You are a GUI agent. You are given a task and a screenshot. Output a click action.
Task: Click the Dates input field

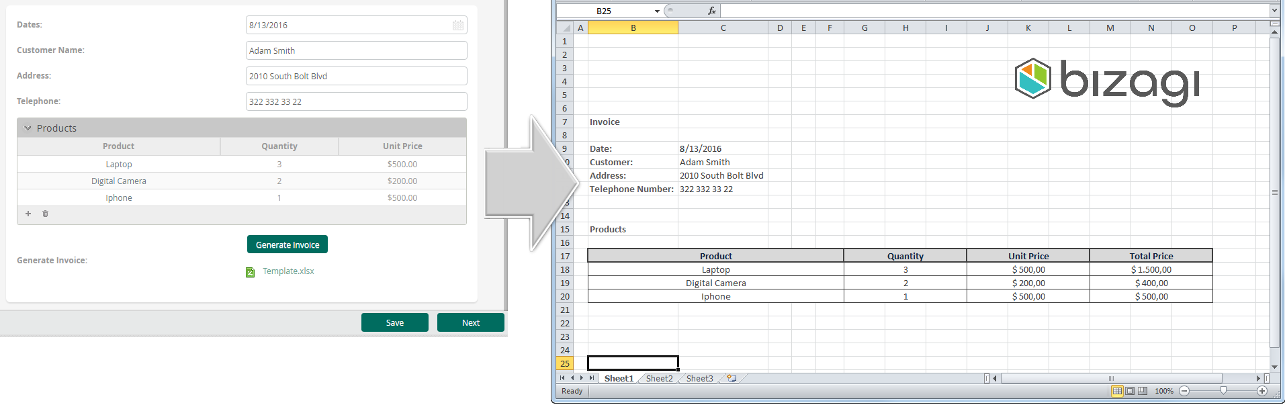357,25
